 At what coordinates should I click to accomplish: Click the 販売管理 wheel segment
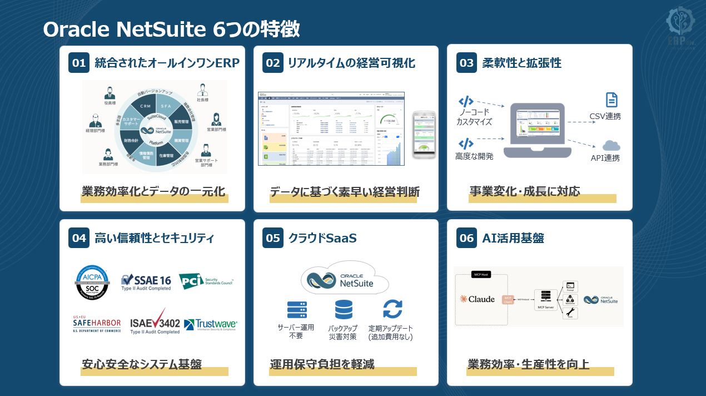(x=181, y=121)
